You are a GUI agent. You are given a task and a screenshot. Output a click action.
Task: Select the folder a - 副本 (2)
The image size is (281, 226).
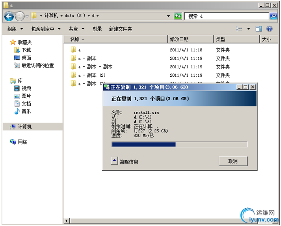92,75
